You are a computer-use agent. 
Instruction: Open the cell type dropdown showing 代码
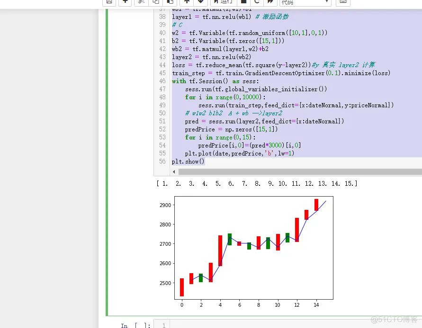305,2
